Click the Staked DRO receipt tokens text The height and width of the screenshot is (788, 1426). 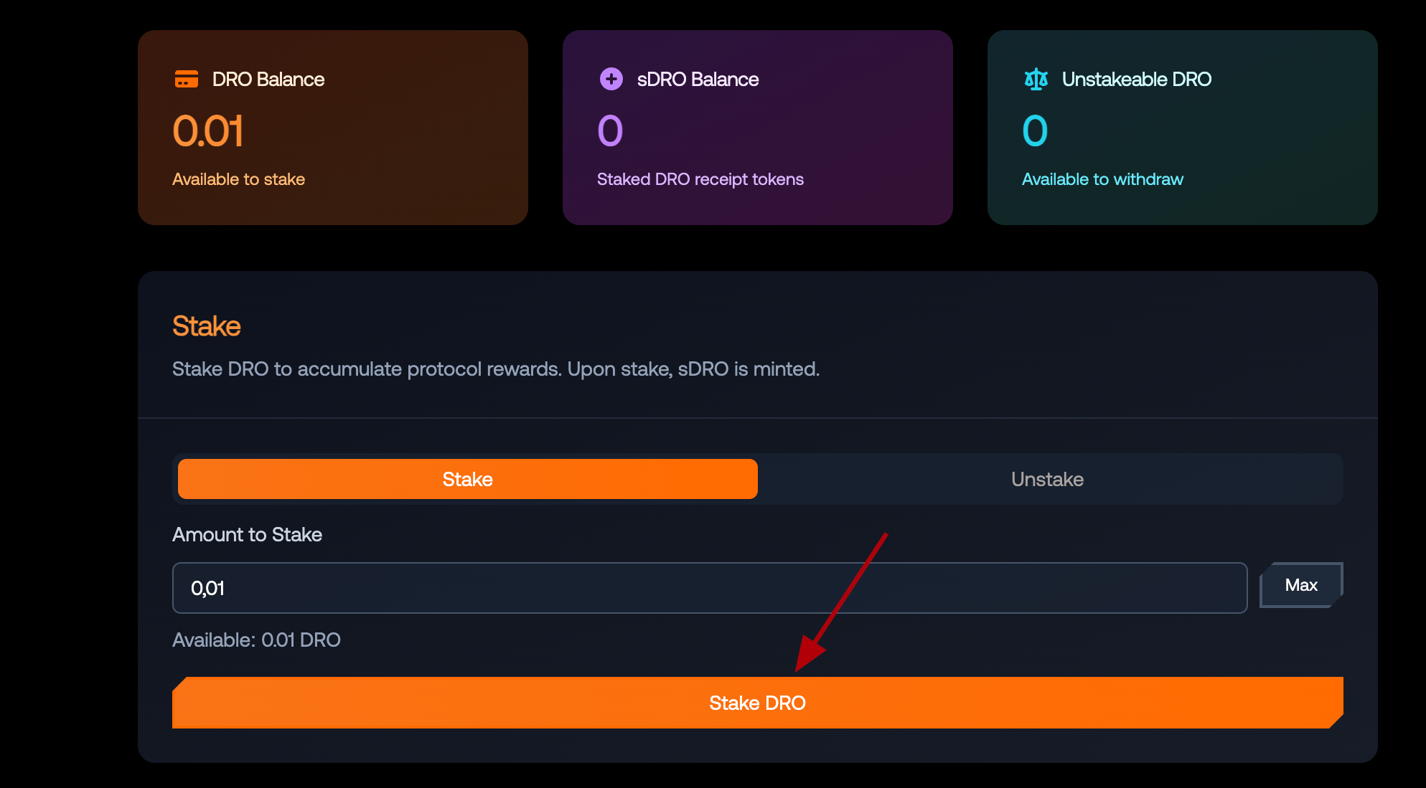pyautogui.click(x=700, y=179)
